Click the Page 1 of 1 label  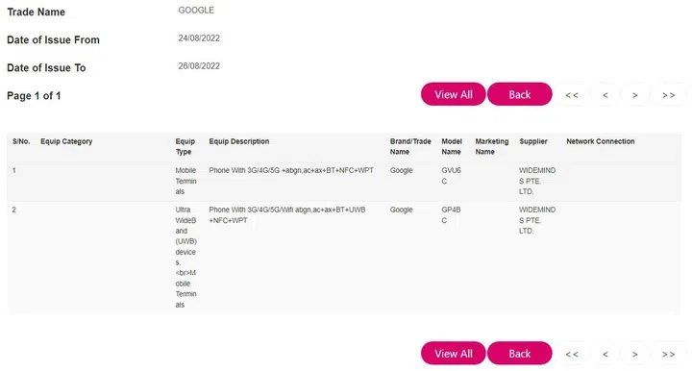pyautogui.click(x=34, y=96)
